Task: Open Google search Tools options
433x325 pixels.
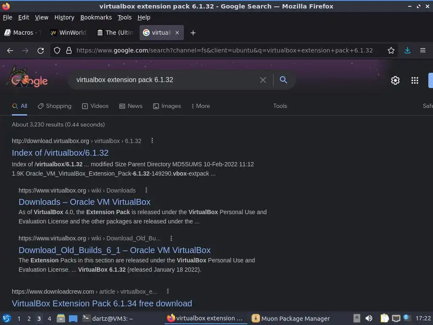Action: point(280,106)
